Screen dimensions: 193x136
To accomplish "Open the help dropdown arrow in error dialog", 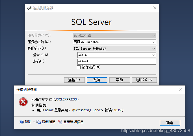I will [x=34, y=122].
